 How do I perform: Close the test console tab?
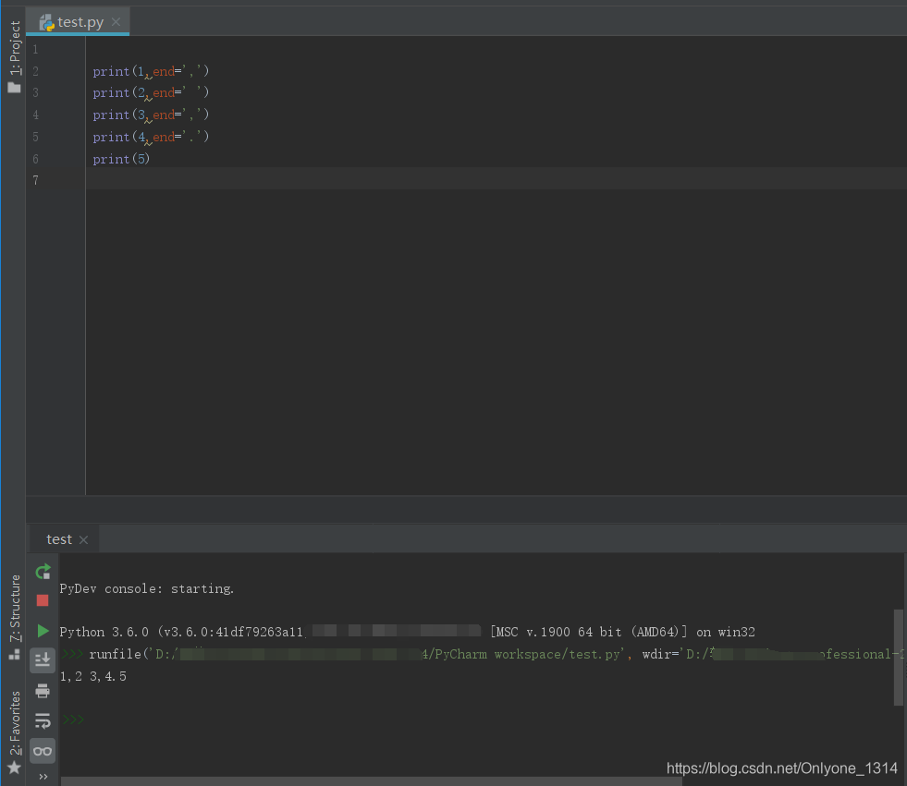point(83,540)
